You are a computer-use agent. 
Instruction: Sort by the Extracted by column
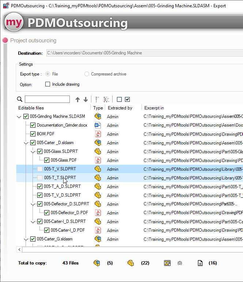click(x=120, y=108)
